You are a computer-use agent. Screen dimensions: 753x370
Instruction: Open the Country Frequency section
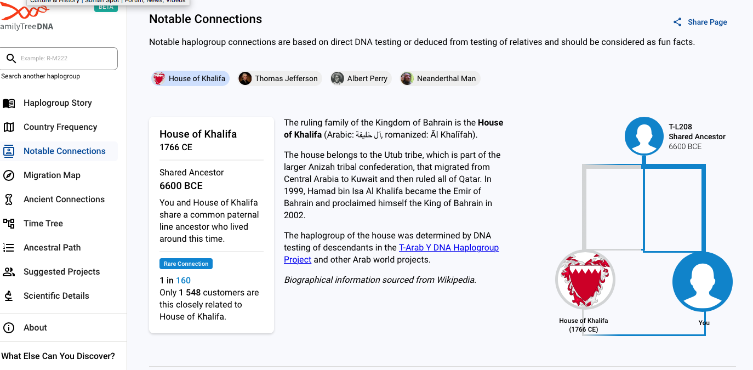[60, 127]
